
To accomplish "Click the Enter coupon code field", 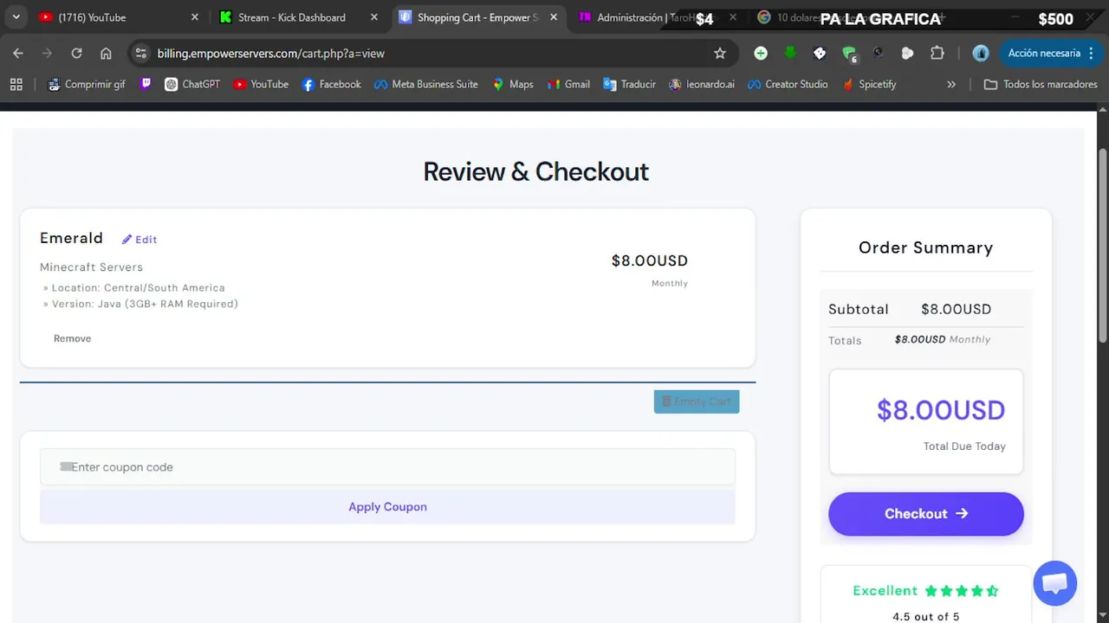I will tap(387, 467).
